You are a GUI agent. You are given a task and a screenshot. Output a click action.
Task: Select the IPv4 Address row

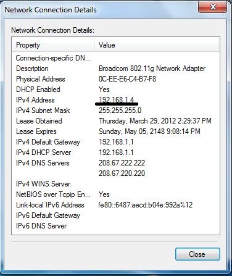tap(115, 100)
